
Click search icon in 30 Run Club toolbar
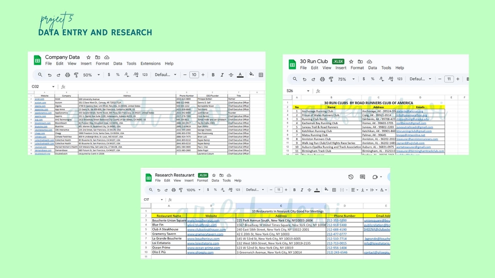pos(295,79)
